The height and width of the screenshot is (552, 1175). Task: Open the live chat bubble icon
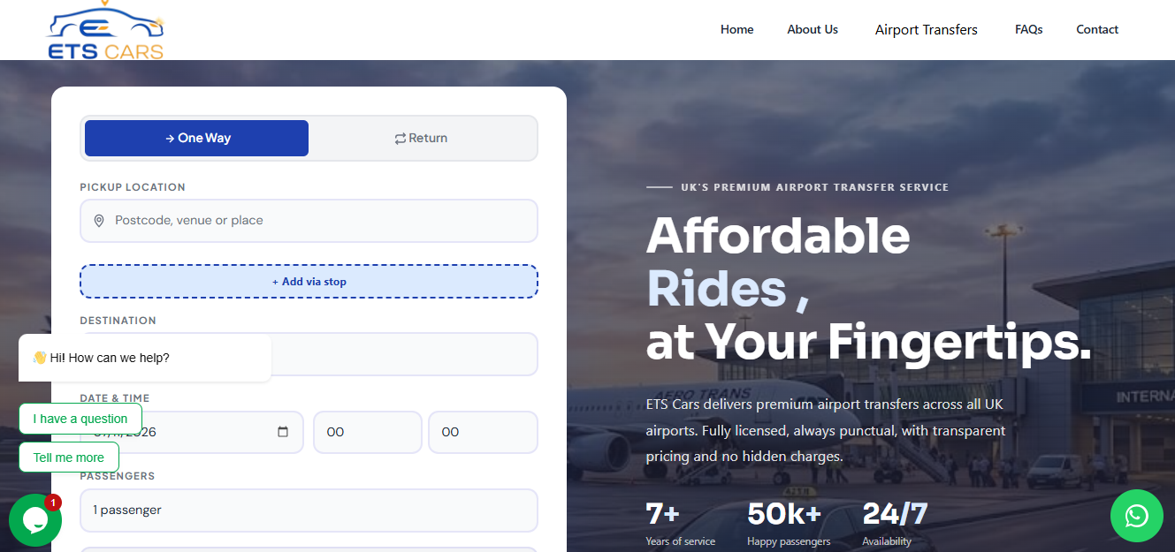tap(34, 520)
